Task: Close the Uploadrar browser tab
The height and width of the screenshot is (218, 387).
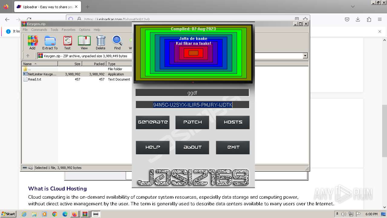Action: 76,7
